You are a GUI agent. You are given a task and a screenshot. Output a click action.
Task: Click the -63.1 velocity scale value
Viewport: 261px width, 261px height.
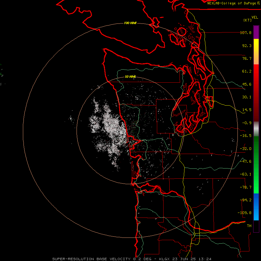[x=246, y=174]
